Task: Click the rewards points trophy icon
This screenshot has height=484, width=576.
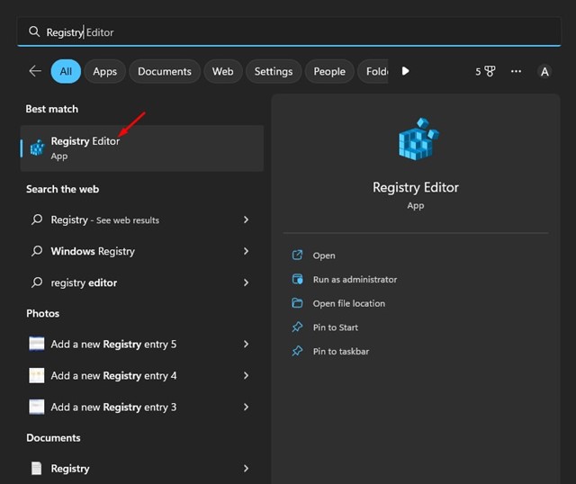Action: [x=490, y=71]
